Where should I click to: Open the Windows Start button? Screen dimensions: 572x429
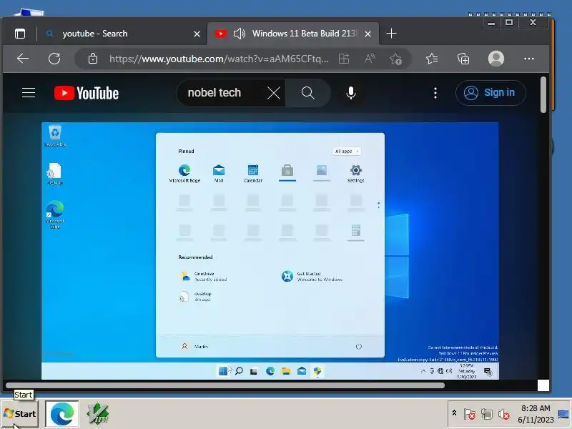pyautogui.click(x=19, y=414)
